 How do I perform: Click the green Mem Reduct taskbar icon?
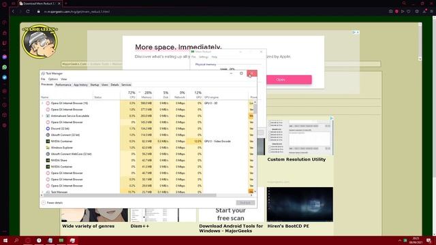61,240
